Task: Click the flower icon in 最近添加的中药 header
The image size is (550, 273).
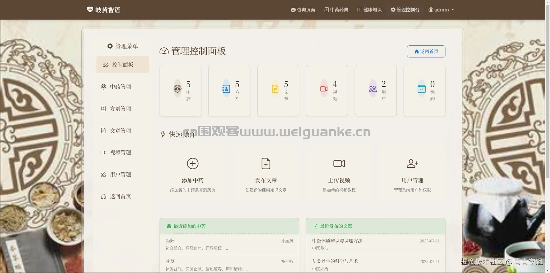Action: click(169, 226)
